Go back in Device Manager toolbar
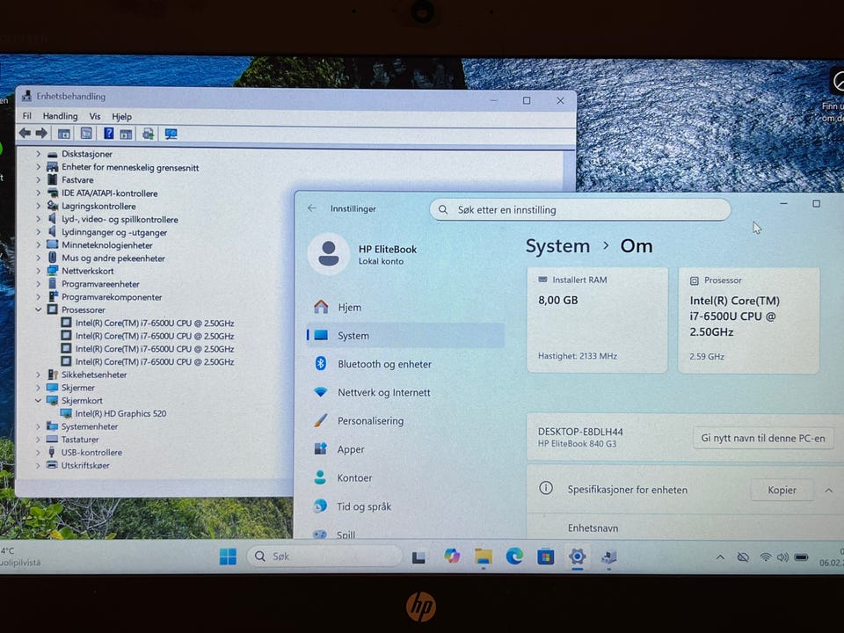The width and height of the screenshot is (844, 633). tap(25, 133)
